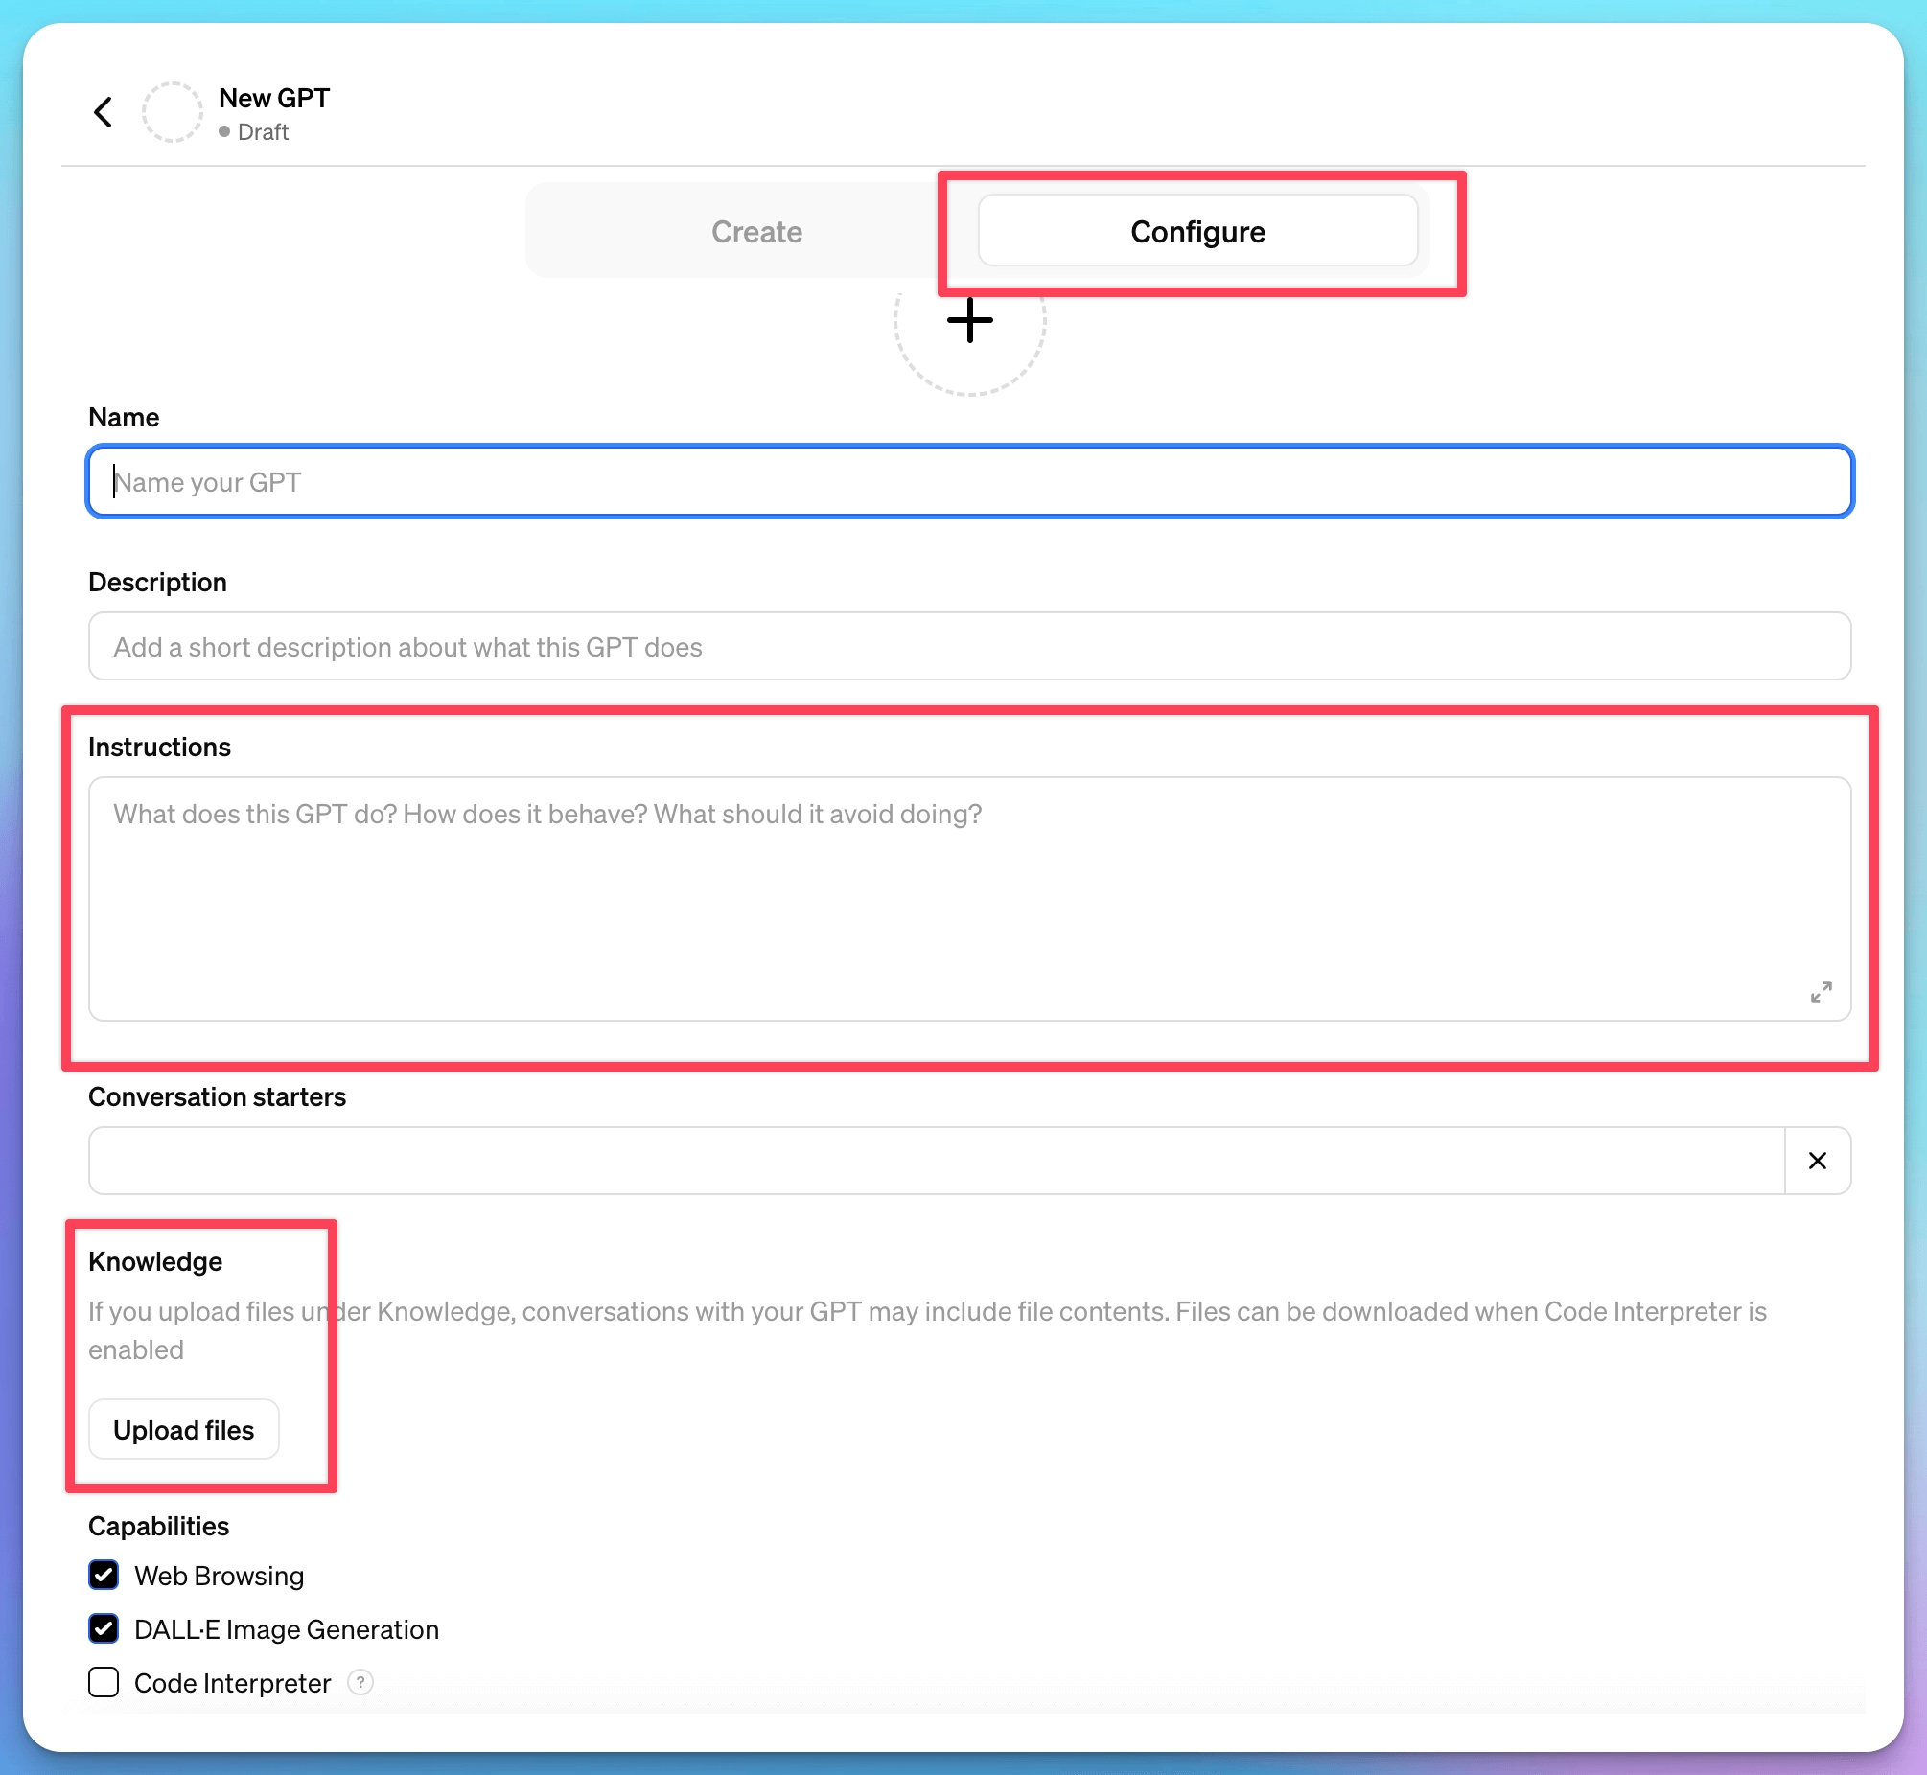Open the Code Interpreter help question mark
The width and height of the screenshot is (1927, 1775).
tap(360, 1682)
